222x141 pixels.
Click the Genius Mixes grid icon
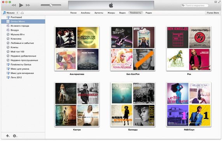coord(8,21)
